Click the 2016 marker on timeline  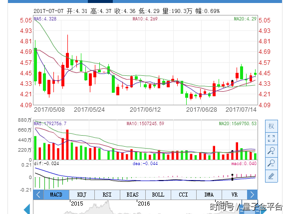[x=144, y=204]
